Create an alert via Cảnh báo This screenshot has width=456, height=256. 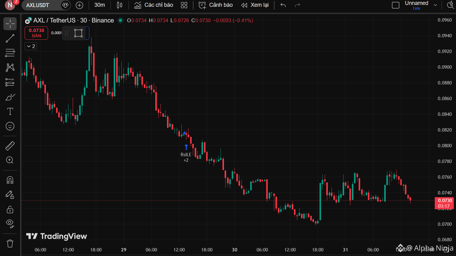(x=216, y=5)
